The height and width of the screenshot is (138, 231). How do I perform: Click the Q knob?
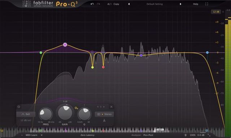point(84,114)
